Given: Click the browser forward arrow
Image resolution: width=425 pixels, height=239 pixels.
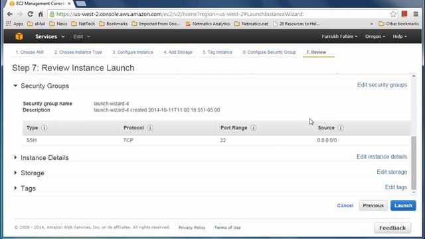Looking at the screenshot, I should coord(20,14).
